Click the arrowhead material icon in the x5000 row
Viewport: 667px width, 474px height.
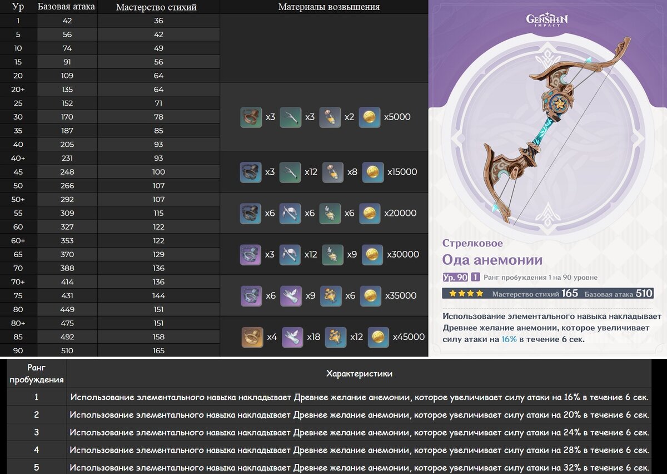click(x=291, y=117)
